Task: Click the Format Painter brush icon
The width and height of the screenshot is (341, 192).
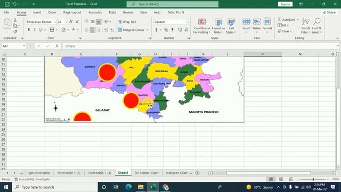Action: tap(15, 32)
